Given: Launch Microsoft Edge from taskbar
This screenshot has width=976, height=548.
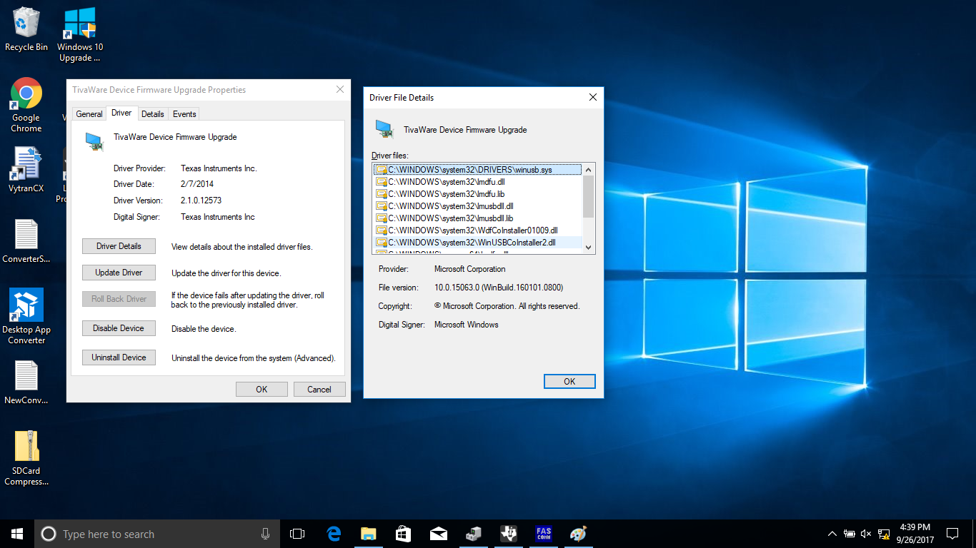Looking at the screenshot, I should tap(334, 534).
